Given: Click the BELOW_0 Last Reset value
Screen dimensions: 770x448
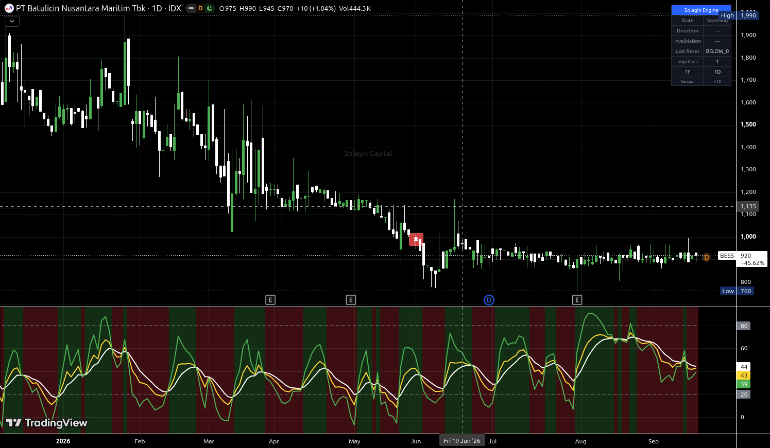Looking at the screenshot, I should [717, 51].
